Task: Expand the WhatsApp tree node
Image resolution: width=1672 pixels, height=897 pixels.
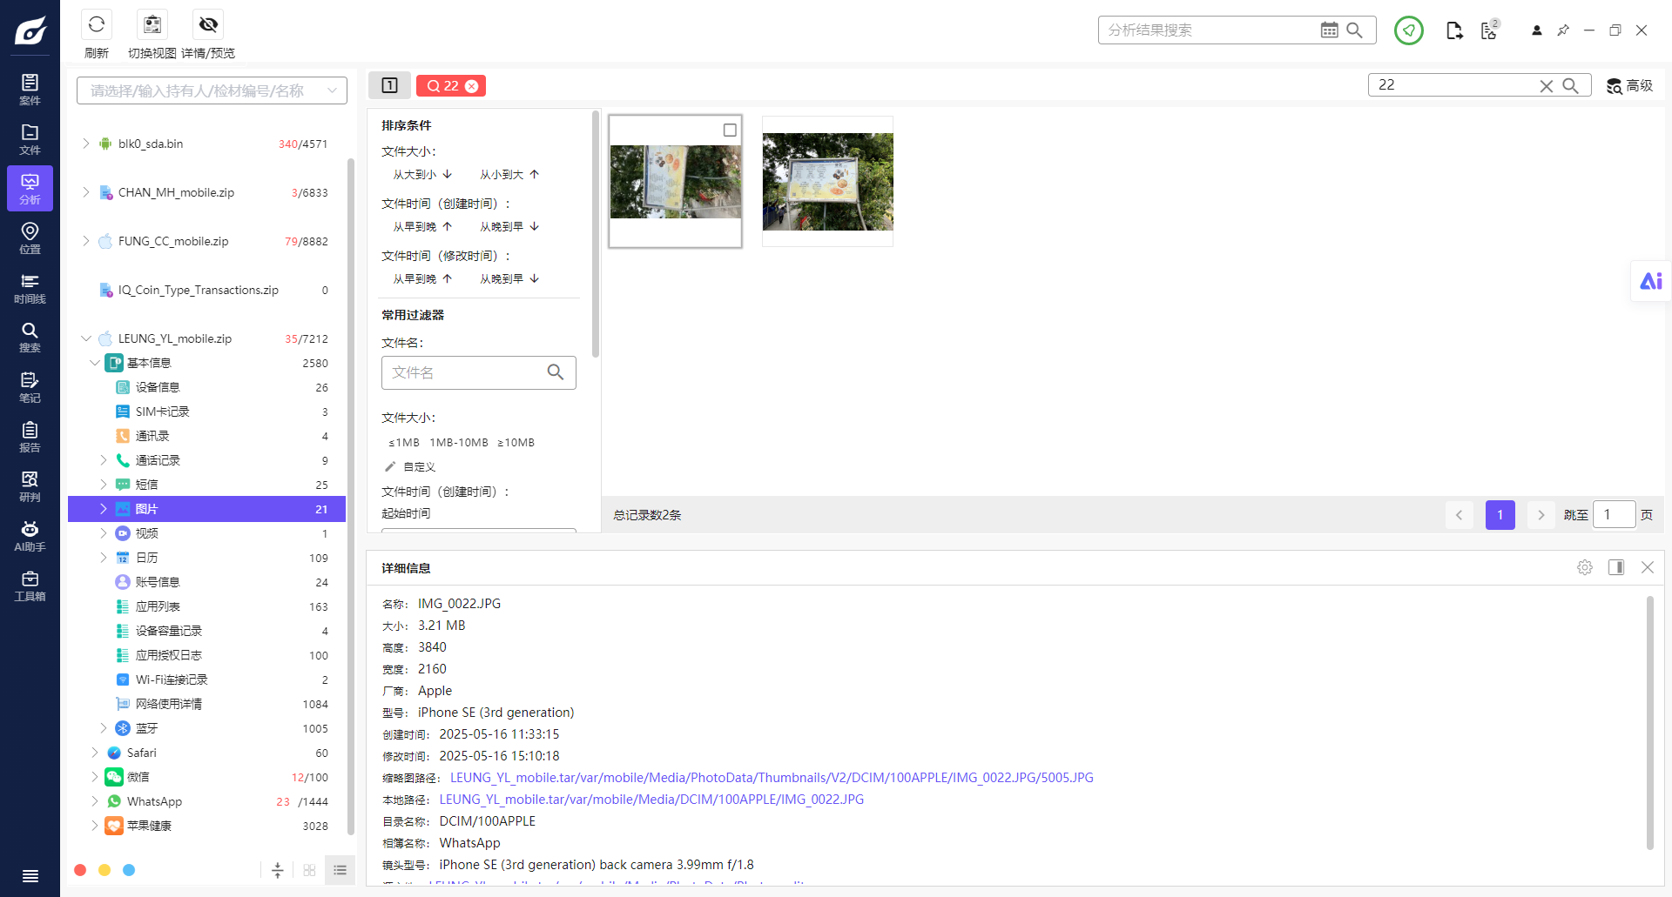Action: 95,801
